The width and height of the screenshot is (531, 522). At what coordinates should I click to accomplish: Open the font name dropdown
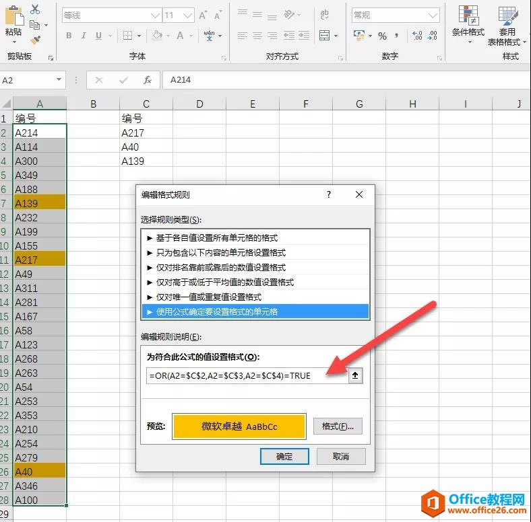point(155,15)
